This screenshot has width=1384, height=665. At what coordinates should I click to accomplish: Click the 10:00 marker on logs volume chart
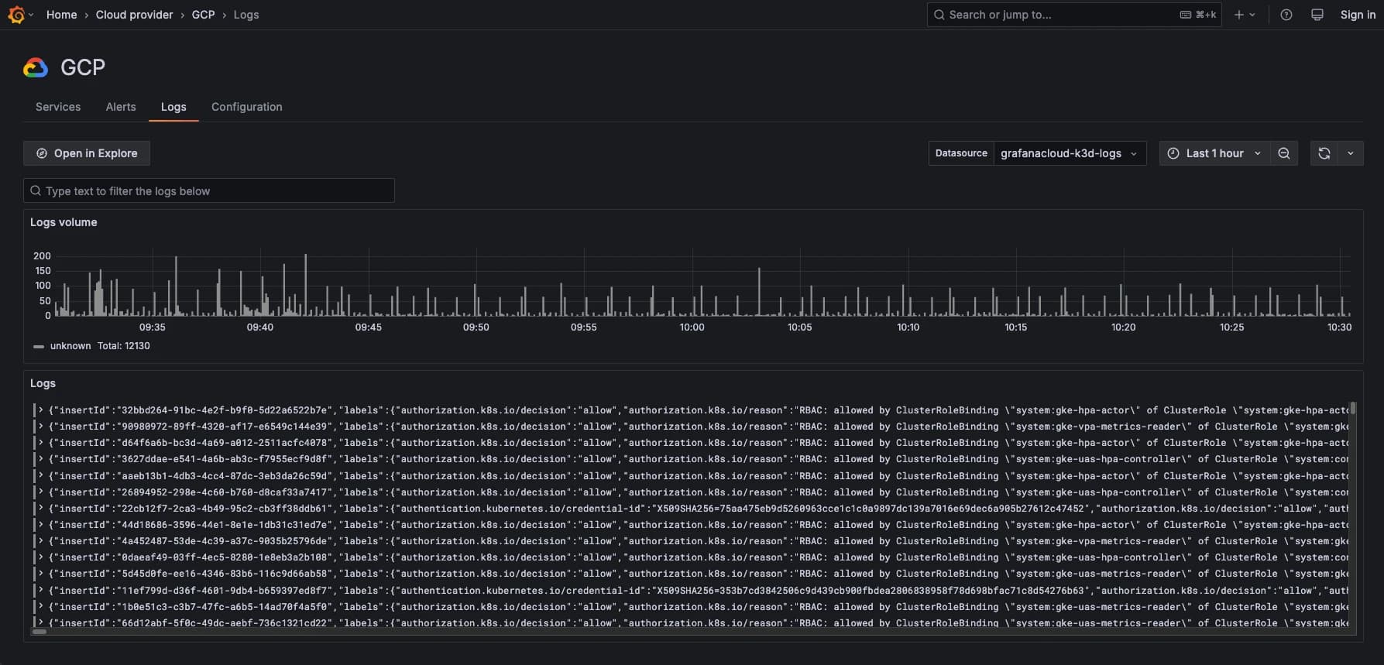coord(692,327)
